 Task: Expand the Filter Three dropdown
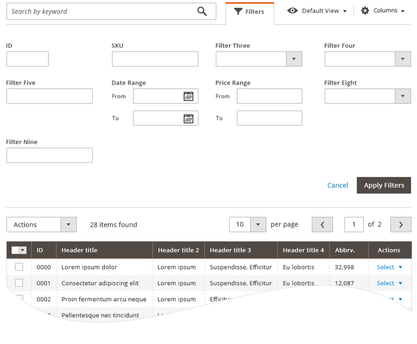tap(294, 59)
